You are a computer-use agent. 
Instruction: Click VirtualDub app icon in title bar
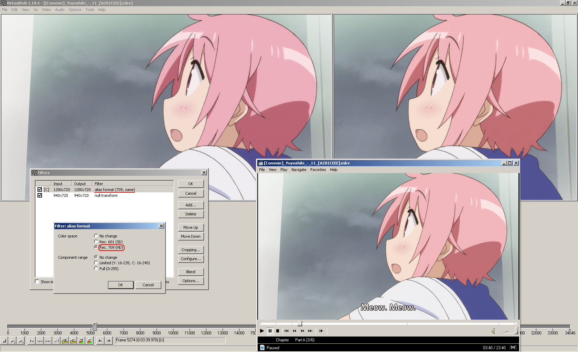[3, 3]
